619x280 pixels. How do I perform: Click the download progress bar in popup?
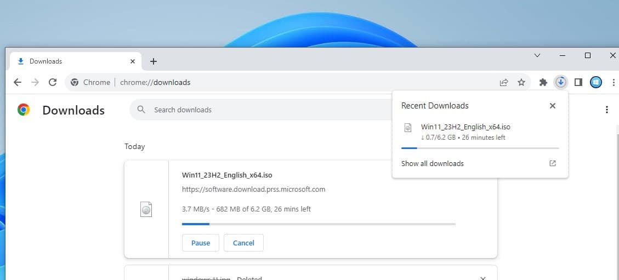[x=480, y=148]
